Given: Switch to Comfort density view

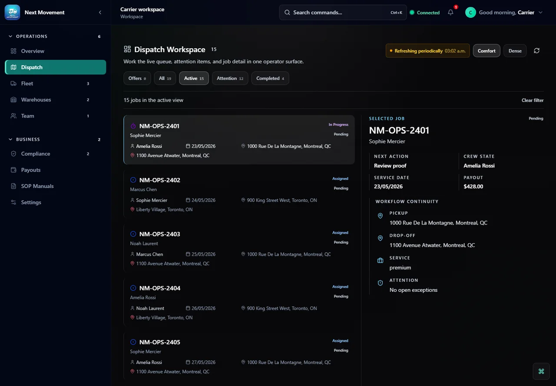Looking at the screenshot, I should [x=486, y=51].
